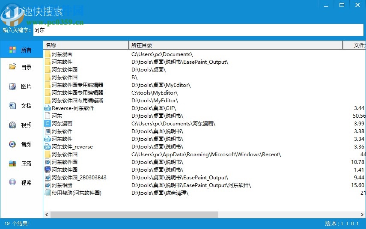The width and height of the screenshot is (366, 229).
Task: Click the 程序 programs category icon
Action: click(12, 182)
